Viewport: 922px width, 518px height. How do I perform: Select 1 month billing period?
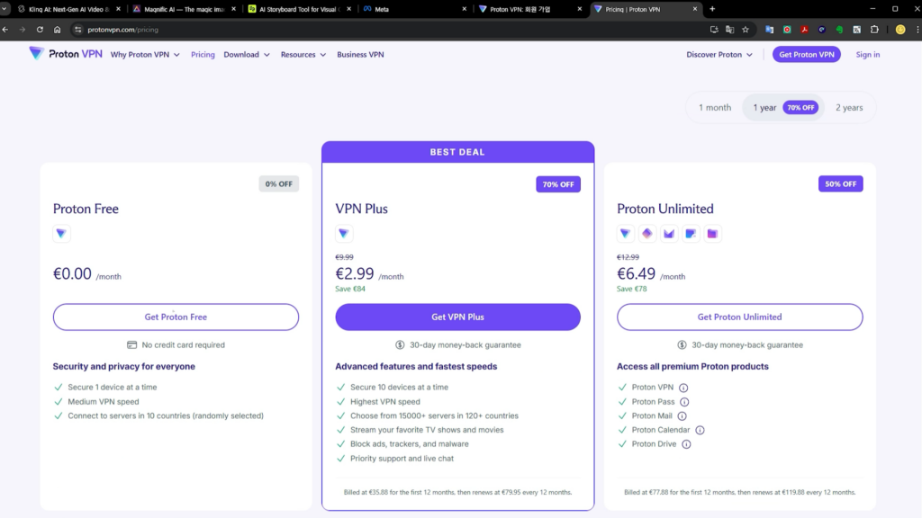(714, 108)
